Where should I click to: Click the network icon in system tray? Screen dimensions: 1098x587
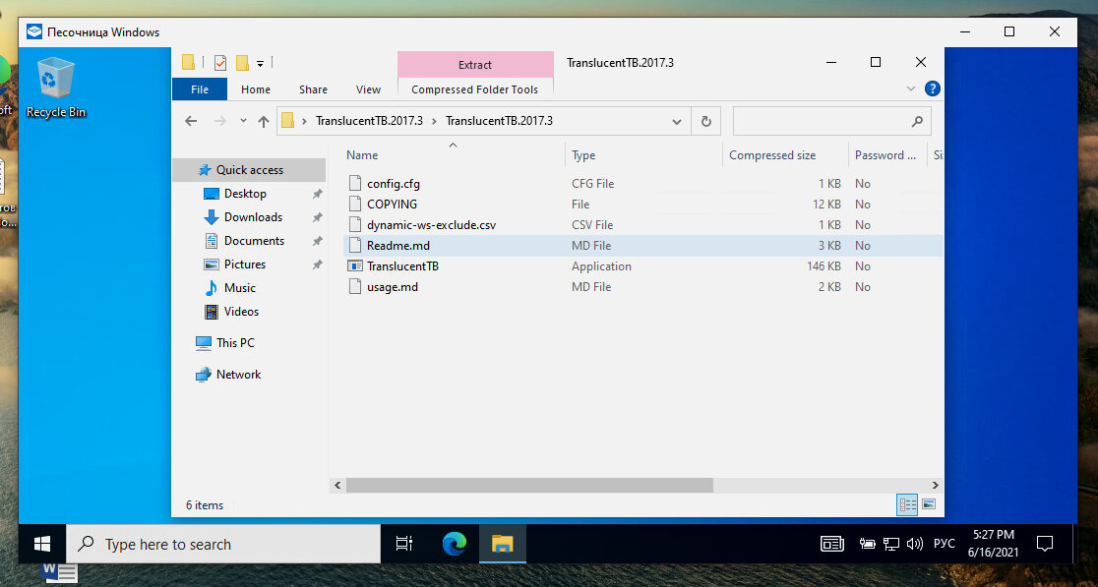[x=891, y=544]
